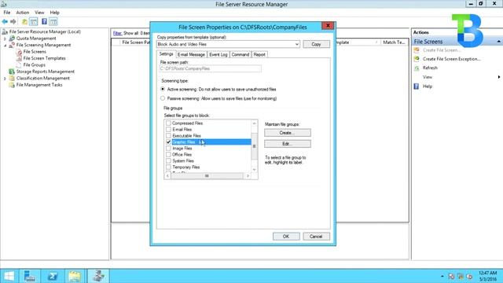Select Active screening radio button
Screen dimensions: 503x283
(x=163, y=89)
